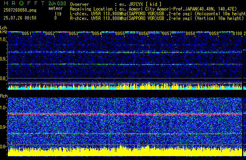246x160 pixels.
Task: Click the Lch channel label
Action: (4, 28)
